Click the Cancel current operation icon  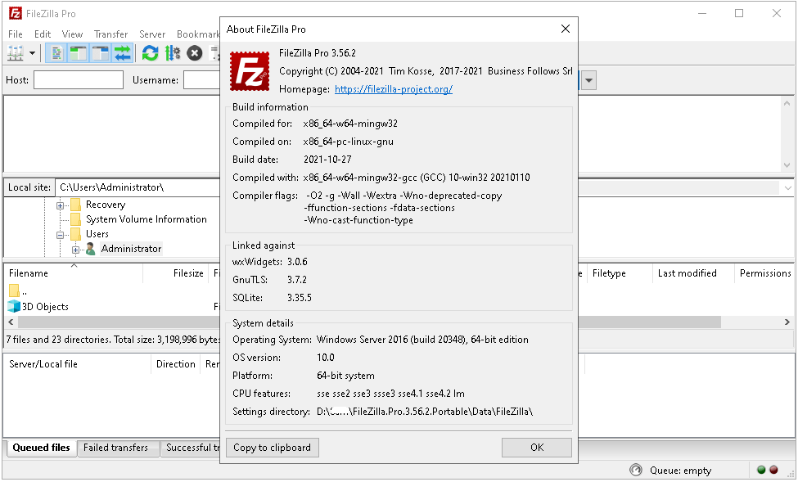coord(195,53)
